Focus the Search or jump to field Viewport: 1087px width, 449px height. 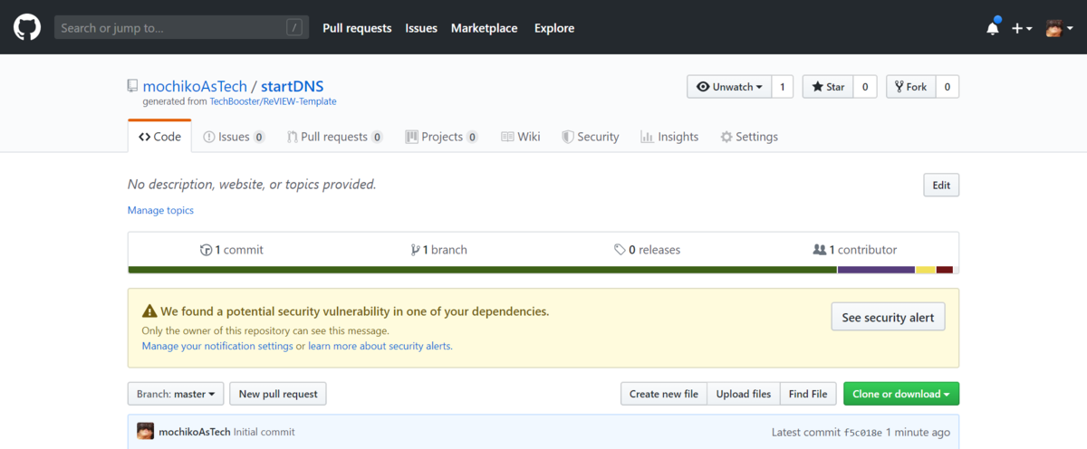point(181,28)
